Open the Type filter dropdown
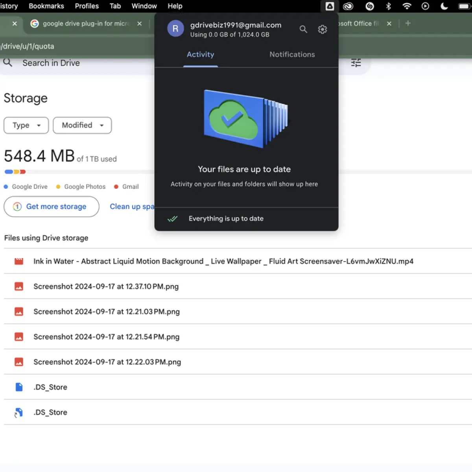Image resolution: width=472 pixels, height=472 pixels. click(x=26, y=125)
